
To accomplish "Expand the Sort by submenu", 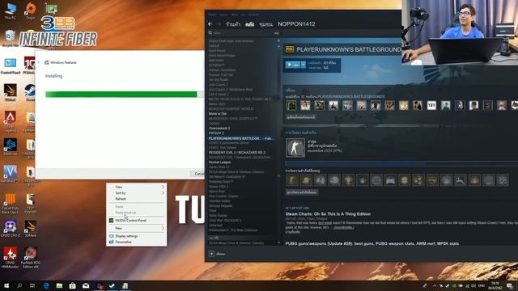I will (x=136, y=193).
